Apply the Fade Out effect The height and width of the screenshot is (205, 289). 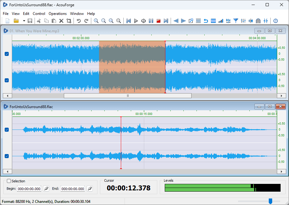click(x=183, y=21)
